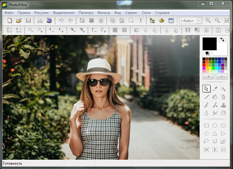Image resolution: width=233 pixels, height=169 pixels.
Task: Click the Text tool T icon
Action: coord(140,21)
